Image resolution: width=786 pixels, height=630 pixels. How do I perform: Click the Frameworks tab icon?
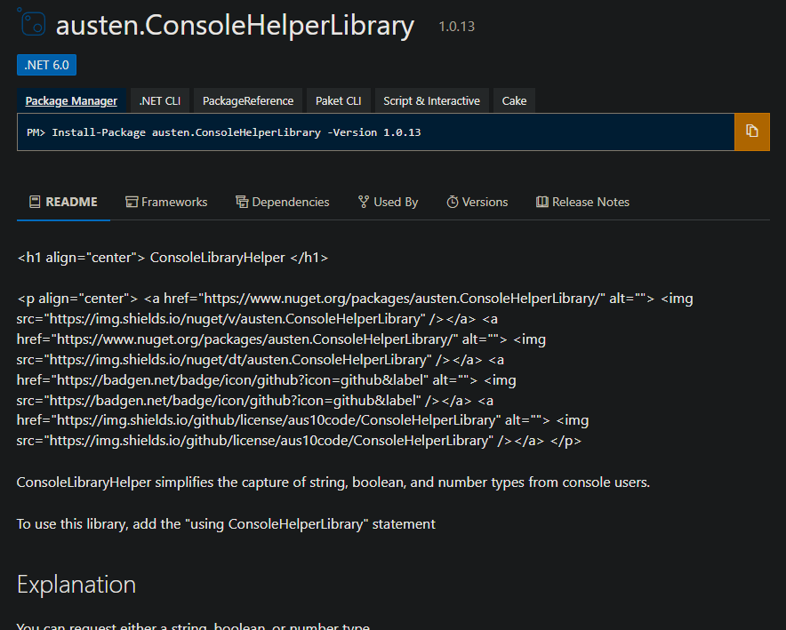pyautogui.click(x=130, y=202)
